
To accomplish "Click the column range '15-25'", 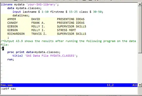I will click(73, 12).
